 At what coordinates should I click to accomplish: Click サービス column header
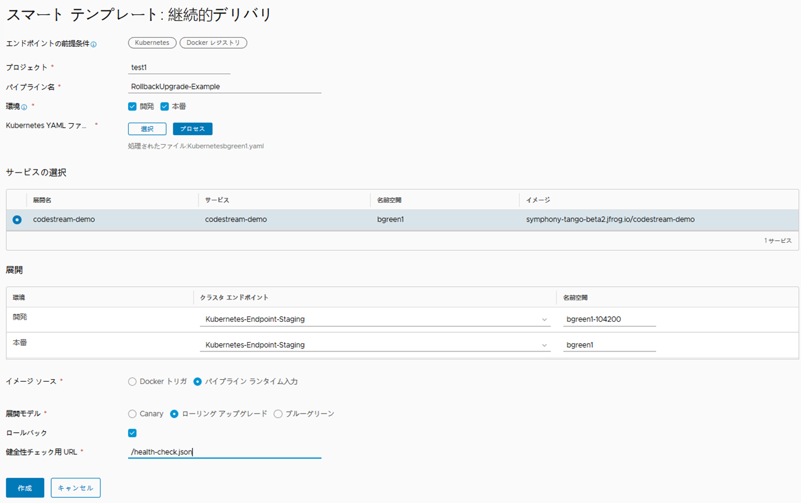217,200
